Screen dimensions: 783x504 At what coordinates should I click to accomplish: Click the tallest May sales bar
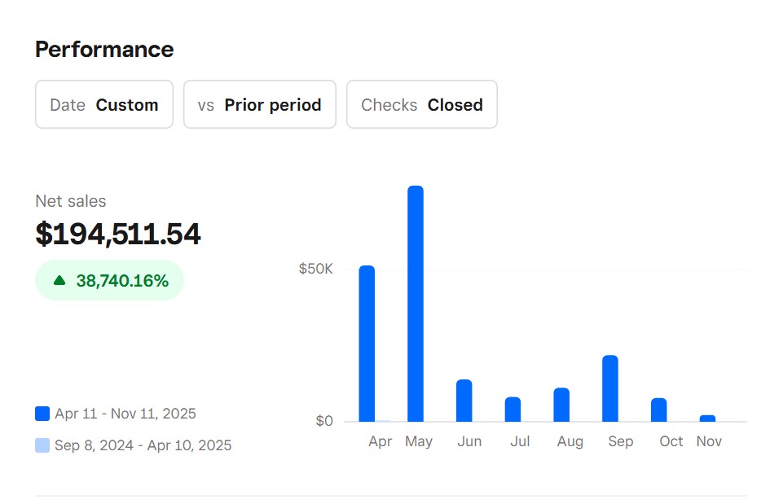(x=416, y=304)
